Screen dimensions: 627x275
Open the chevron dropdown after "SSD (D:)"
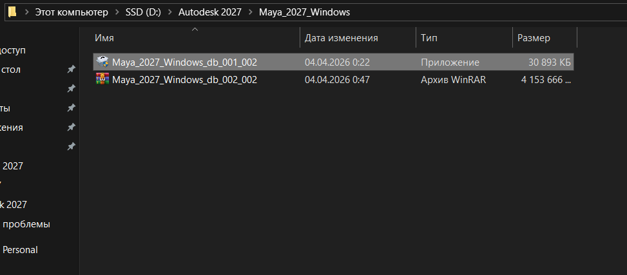pyautogui.click(x=169, y=12)
